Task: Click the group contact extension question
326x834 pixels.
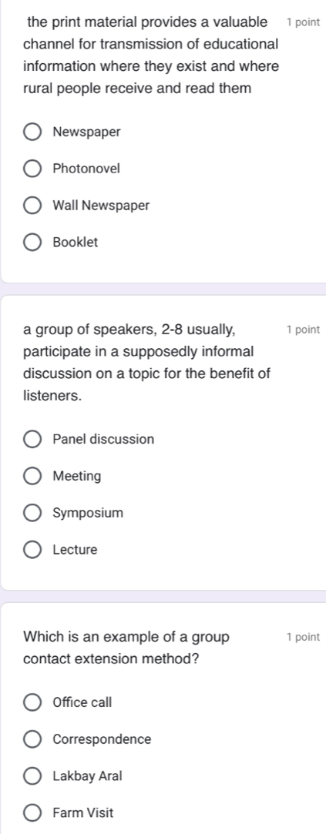Action: pos(127,648)
